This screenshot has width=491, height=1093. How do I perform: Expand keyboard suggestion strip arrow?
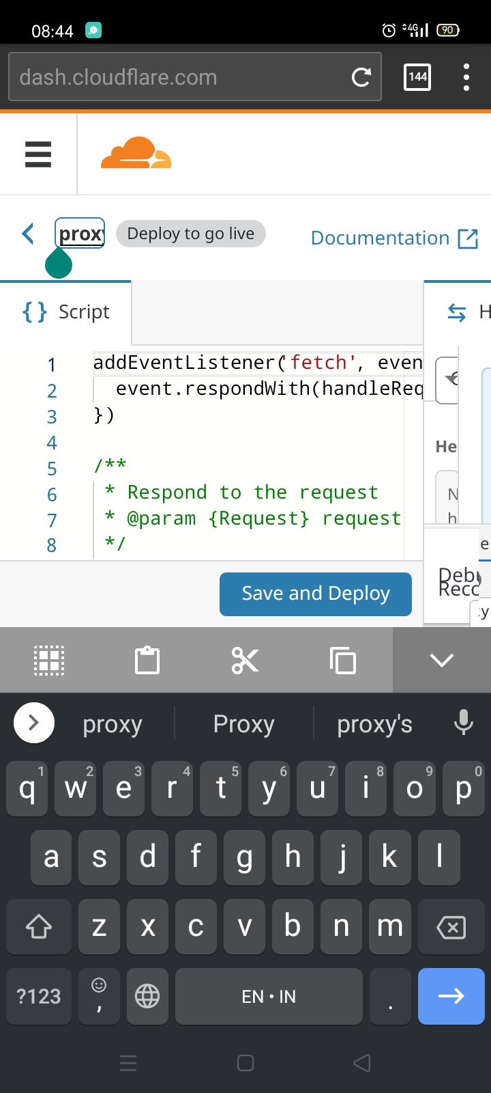(x=34, y=723)
